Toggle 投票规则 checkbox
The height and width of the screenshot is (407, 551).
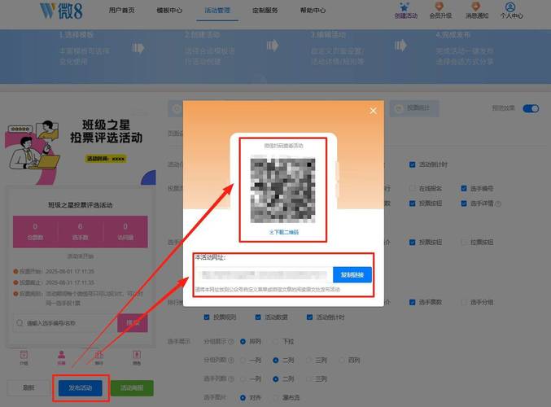pos(207,317)
